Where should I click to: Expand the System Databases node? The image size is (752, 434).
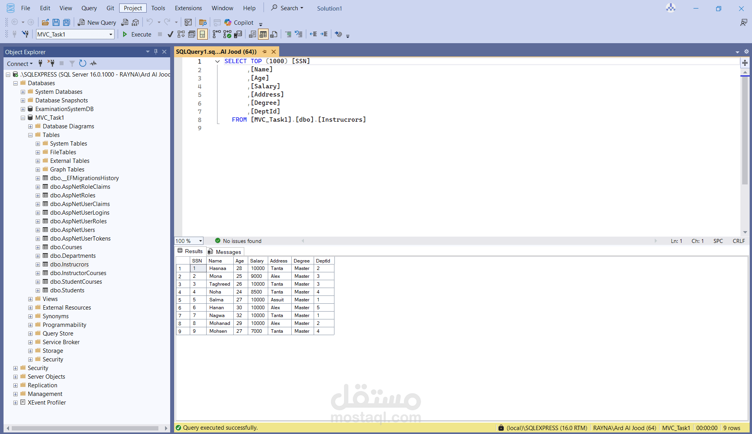click(23, 92)
